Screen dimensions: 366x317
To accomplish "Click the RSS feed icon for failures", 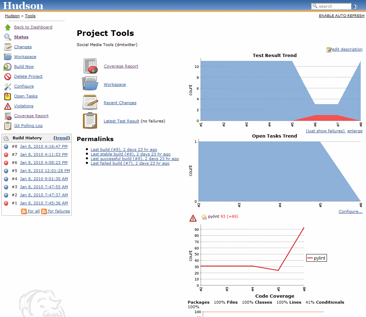I will (x=44, y=211).
